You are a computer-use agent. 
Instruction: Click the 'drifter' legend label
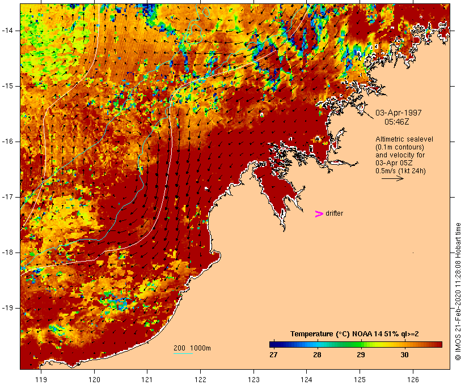pyautogui.click(x=334, y=213)
